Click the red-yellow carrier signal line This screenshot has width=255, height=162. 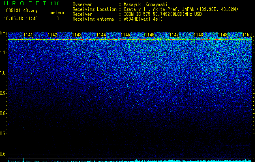click(130, 39)
